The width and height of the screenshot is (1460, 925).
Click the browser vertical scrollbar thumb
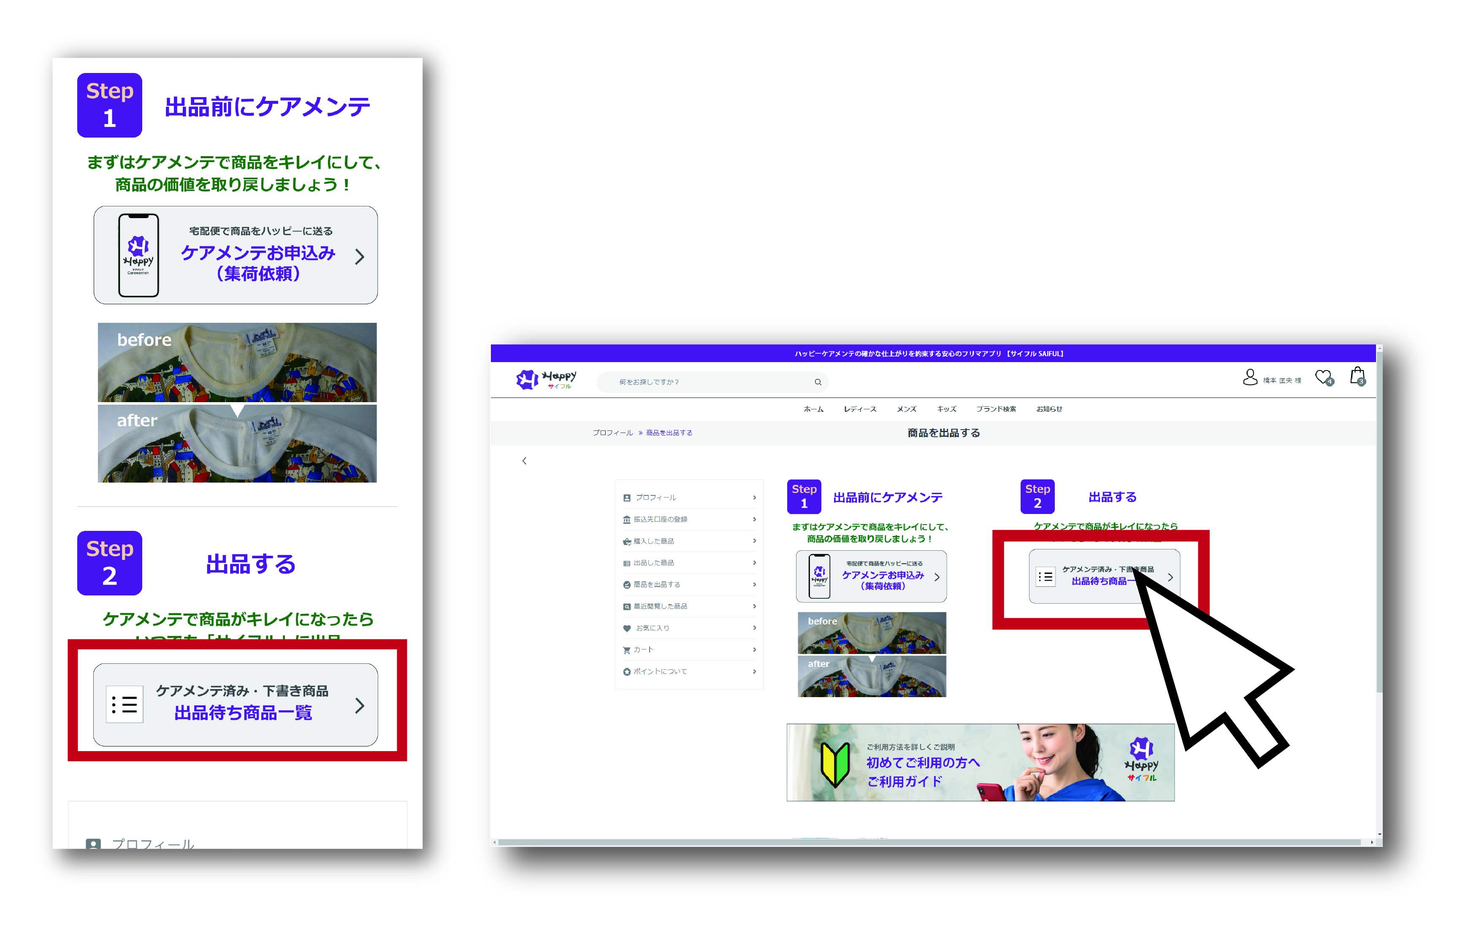pyautogui.click(x=1379, y=521)
